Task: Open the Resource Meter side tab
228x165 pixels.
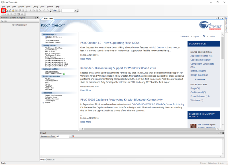Action: 226,25
